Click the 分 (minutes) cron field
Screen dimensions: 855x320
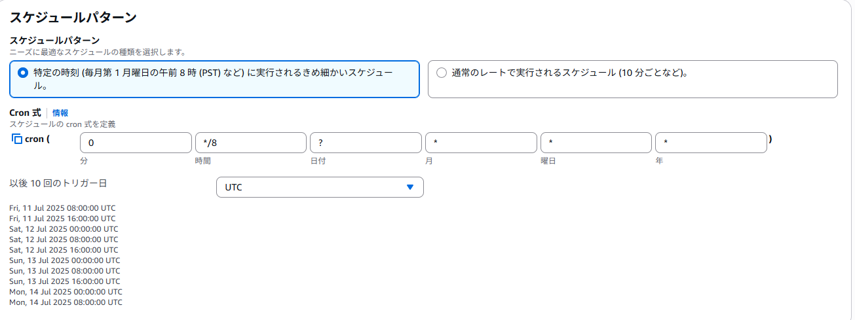click(136, 143)
